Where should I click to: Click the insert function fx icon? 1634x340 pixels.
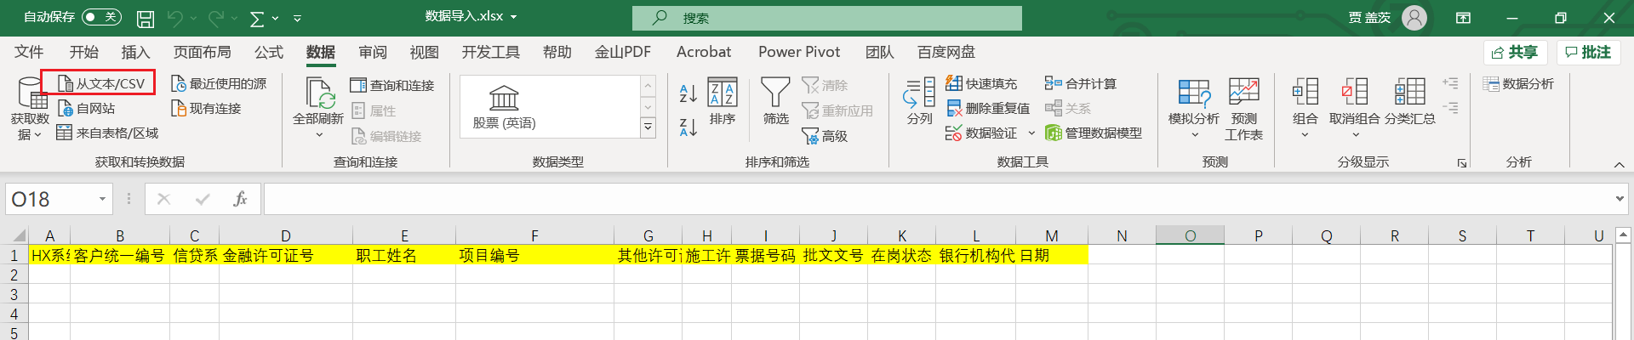[240, 199]
